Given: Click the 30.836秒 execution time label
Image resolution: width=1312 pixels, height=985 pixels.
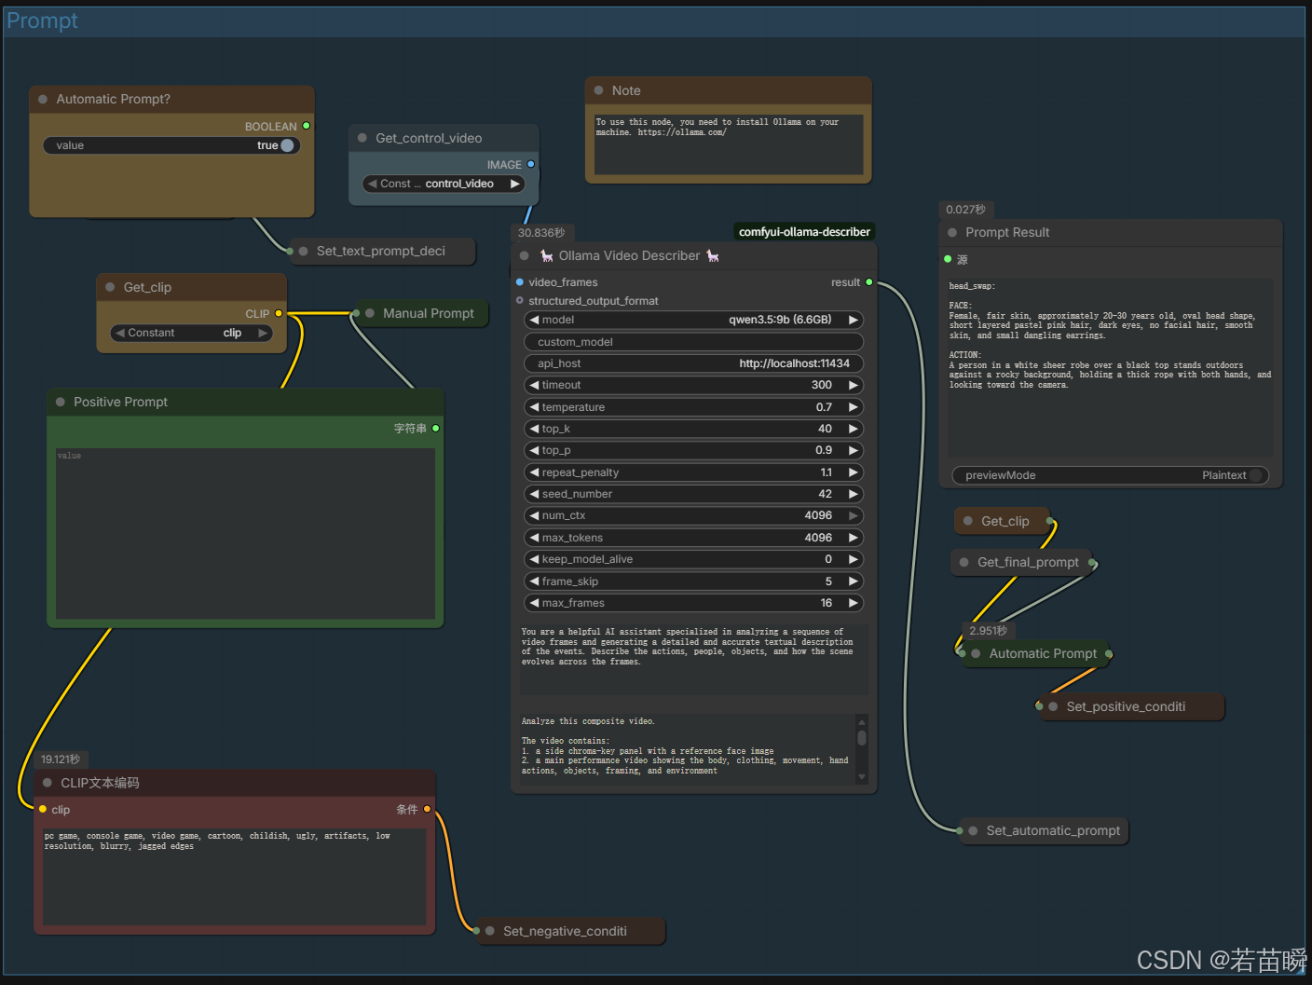Looking at the screenshot, I should 541,233.
